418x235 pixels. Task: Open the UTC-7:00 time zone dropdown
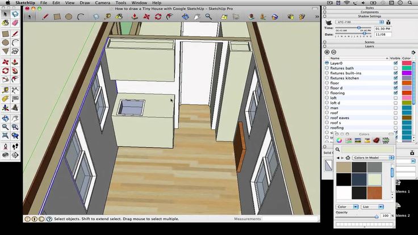[x=360, y=22]
